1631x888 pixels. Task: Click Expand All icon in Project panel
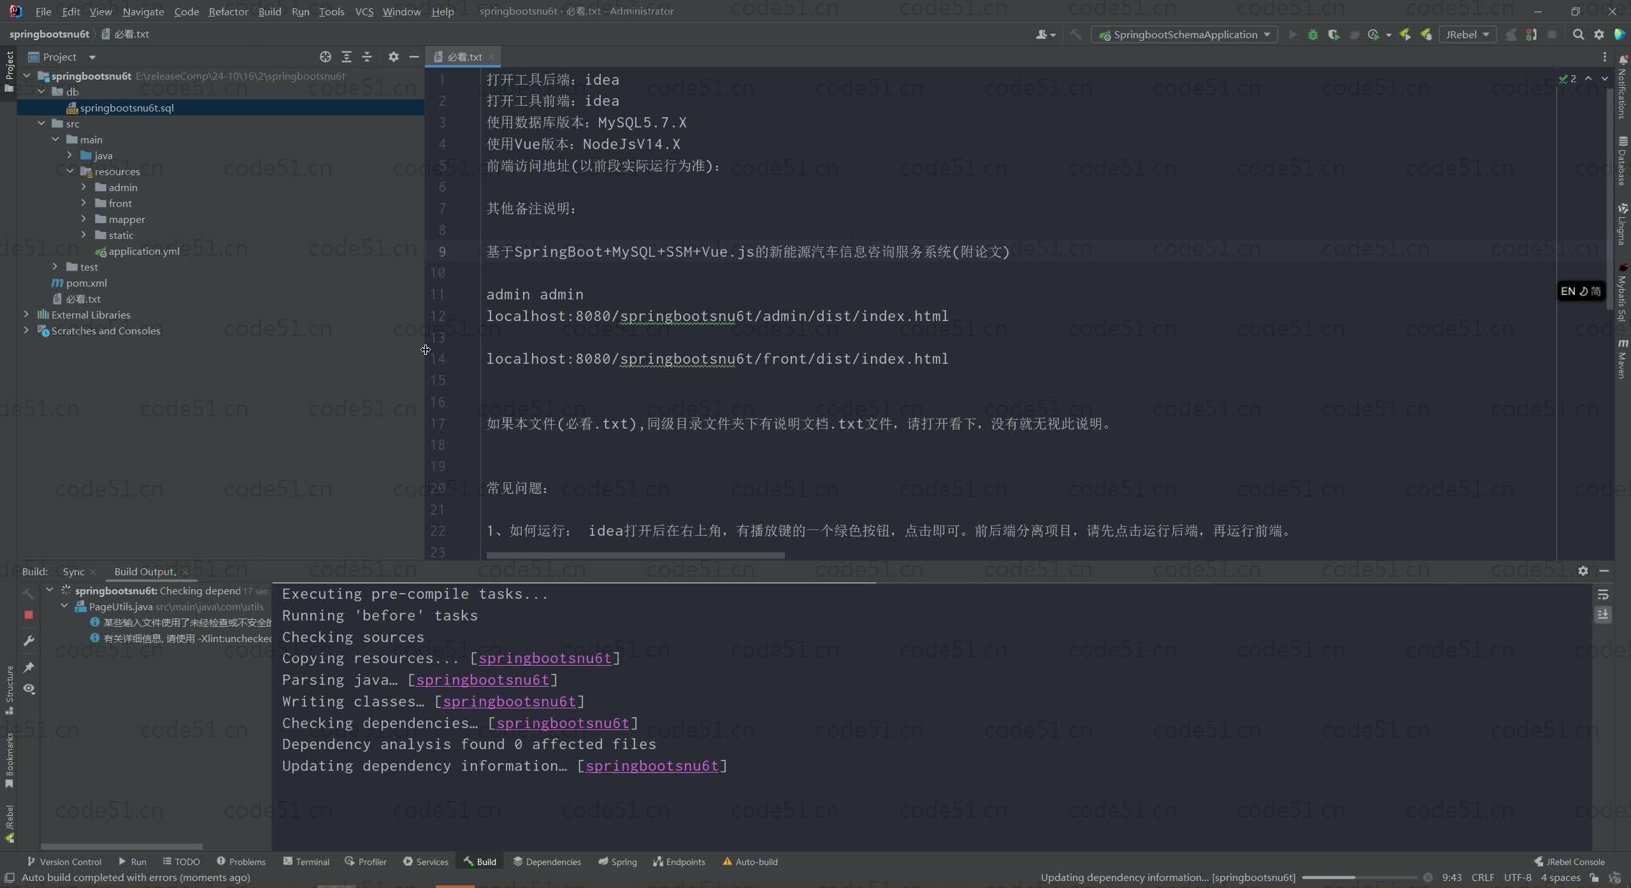tap(346, 57)
